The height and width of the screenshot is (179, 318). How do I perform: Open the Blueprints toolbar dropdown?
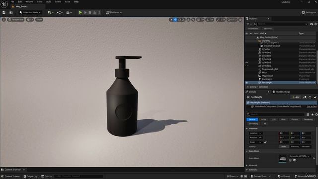tap(59, 12)
